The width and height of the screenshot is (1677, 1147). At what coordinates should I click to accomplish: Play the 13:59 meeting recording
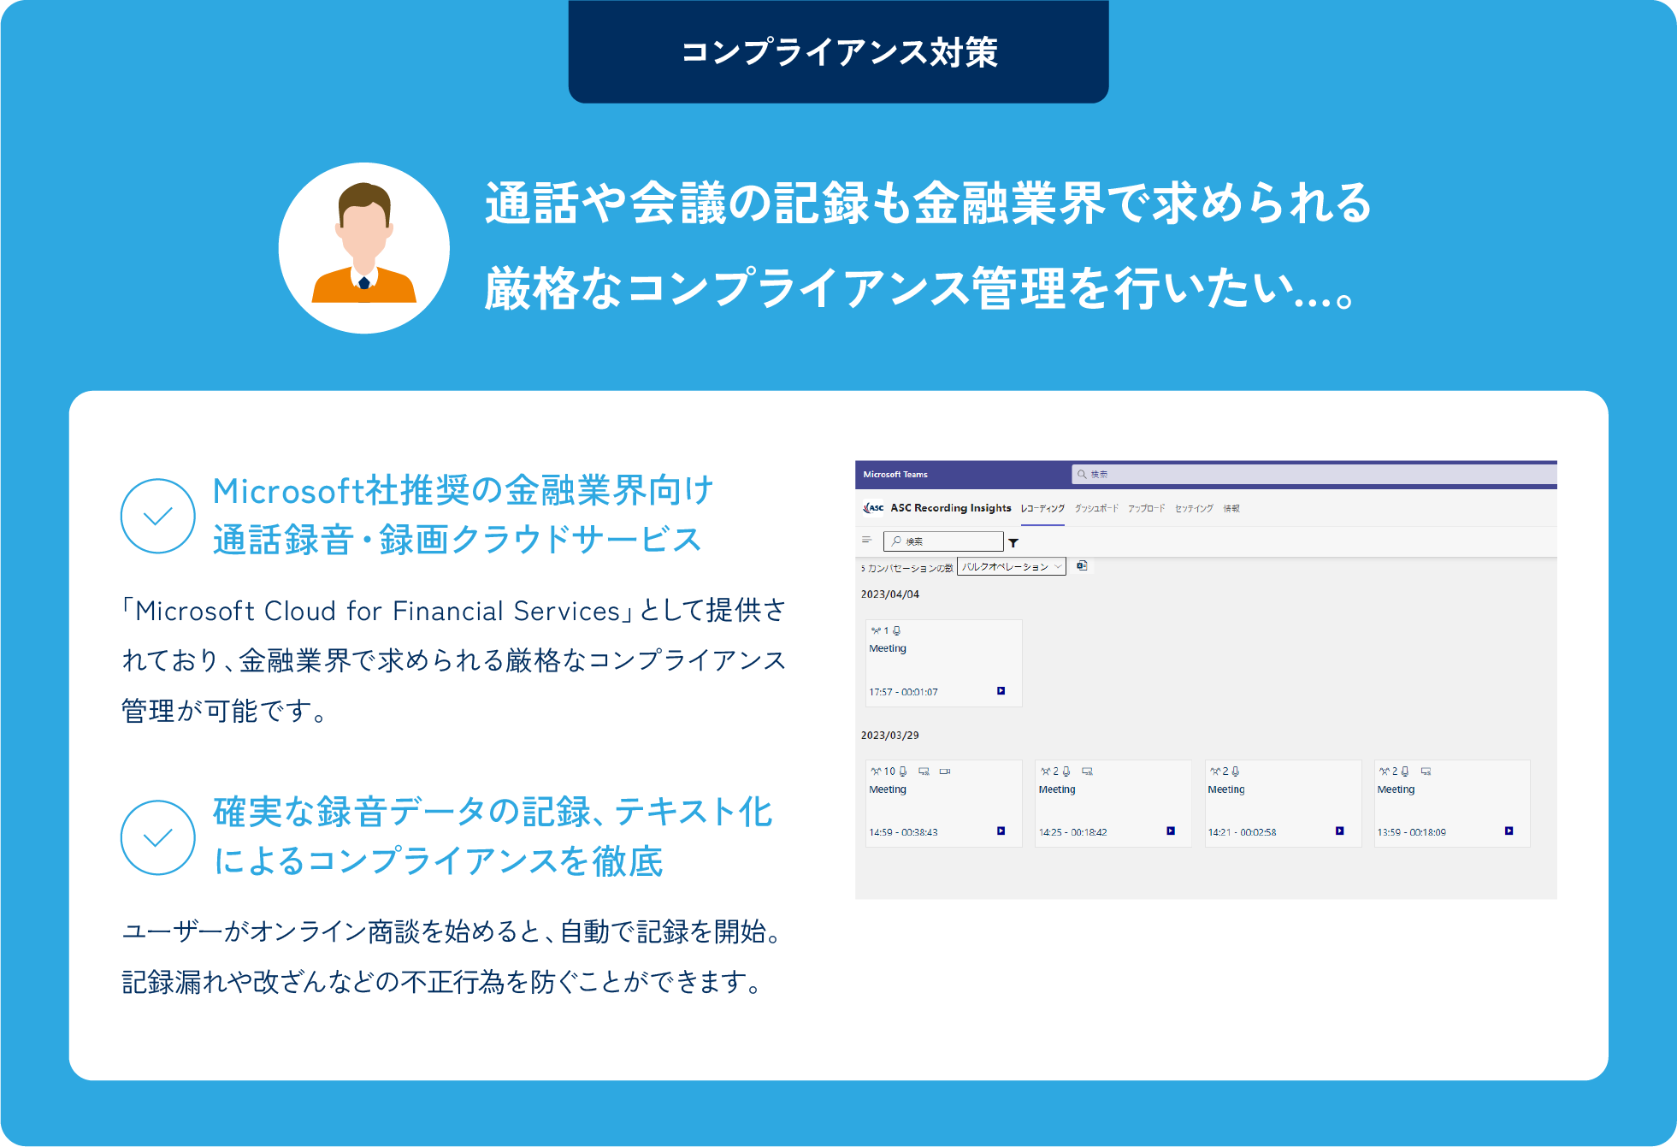pyautogui.click(x=1509, y=831)
